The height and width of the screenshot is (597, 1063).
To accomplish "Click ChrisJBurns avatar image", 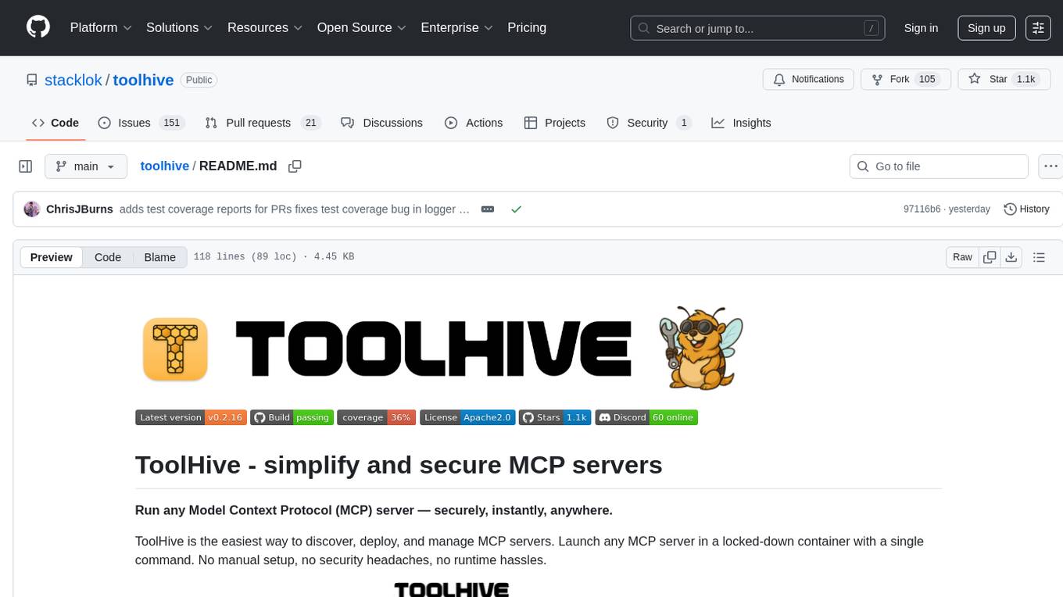I will [32, 209].
